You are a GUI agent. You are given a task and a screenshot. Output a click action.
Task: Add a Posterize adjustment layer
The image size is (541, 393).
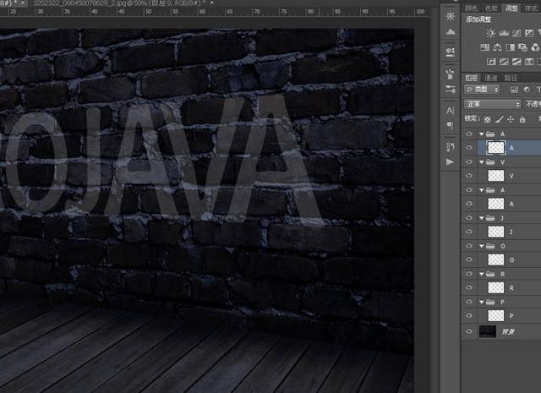(x=504, y=62)
